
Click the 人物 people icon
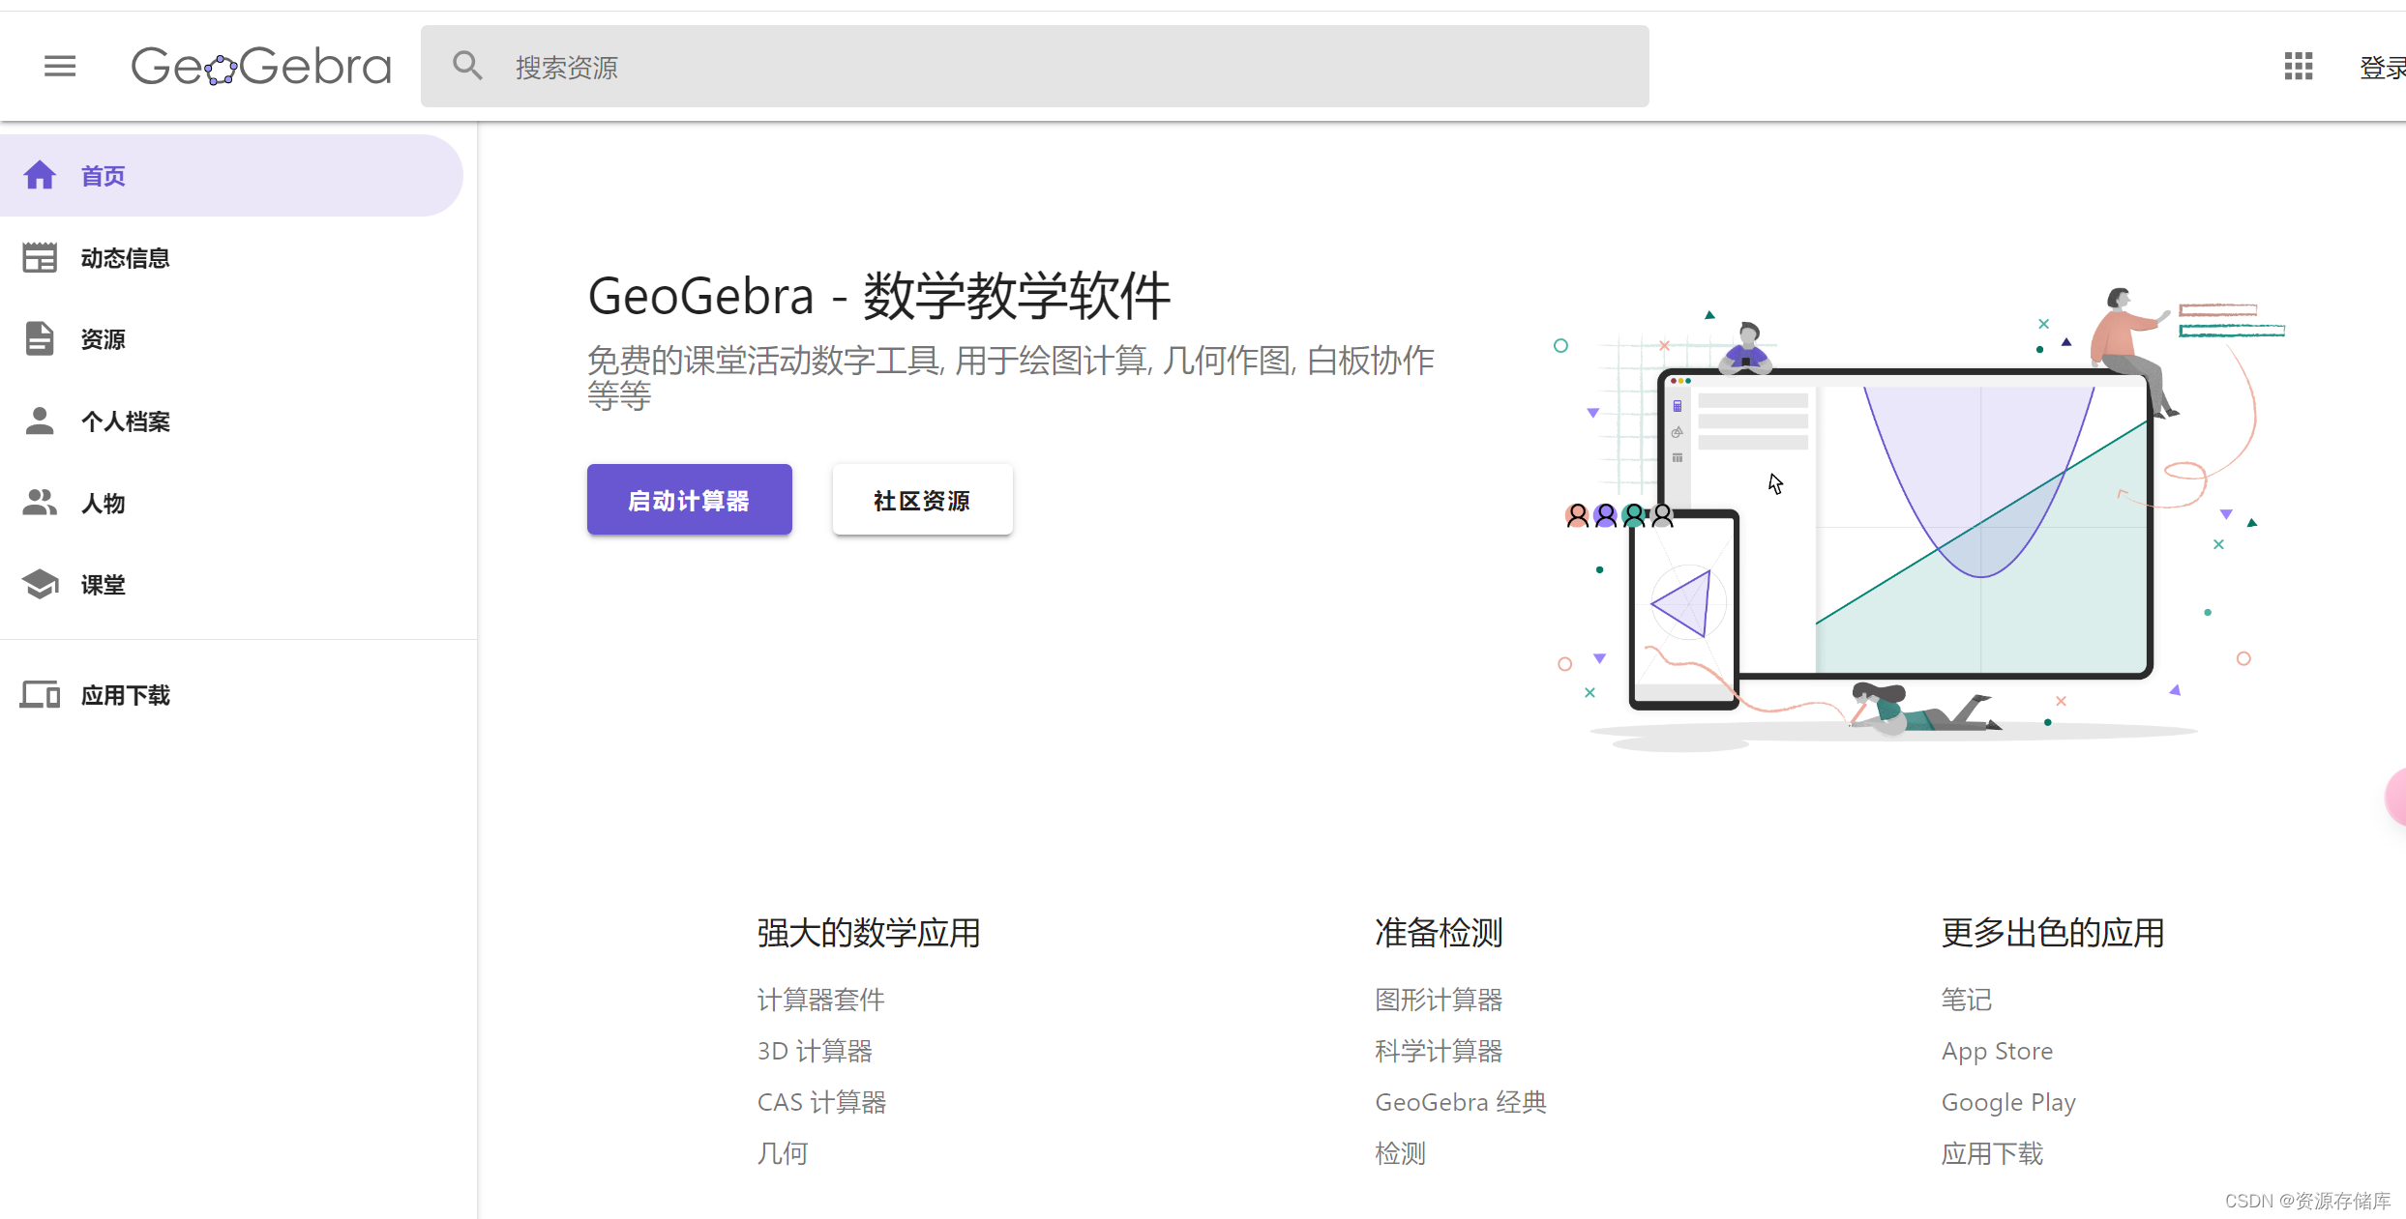40,502
